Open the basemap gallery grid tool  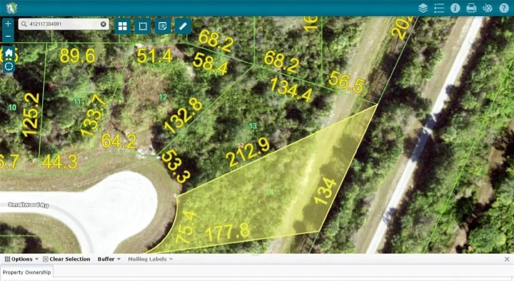pos(123,27)
